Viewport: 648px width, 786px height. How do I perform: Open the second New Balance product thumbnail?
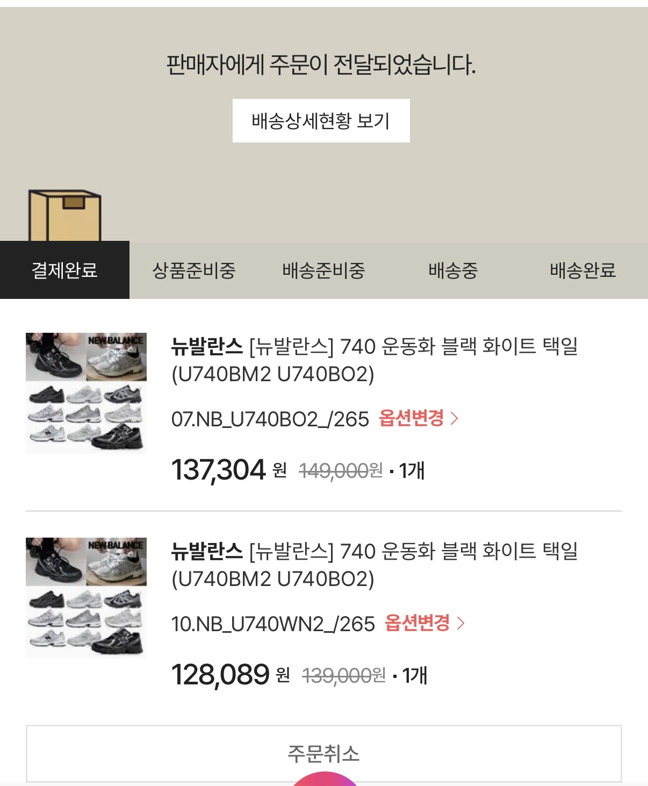tap(86, 598)
